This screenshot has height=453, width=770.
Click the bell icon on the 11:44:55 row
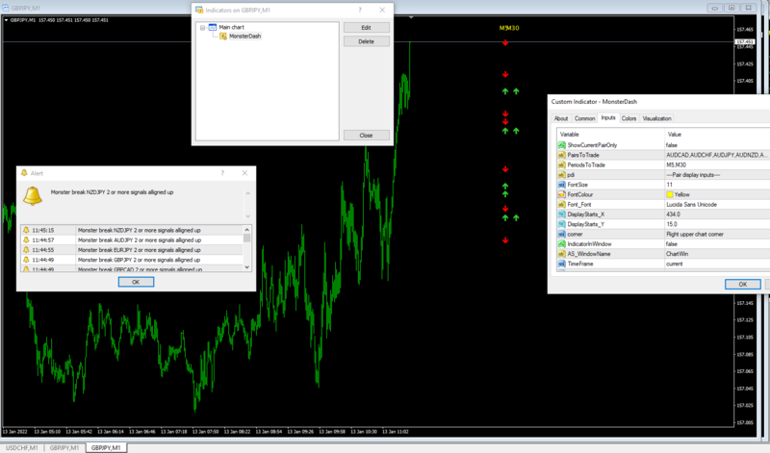pyautogui.click(x=27, y=250)
